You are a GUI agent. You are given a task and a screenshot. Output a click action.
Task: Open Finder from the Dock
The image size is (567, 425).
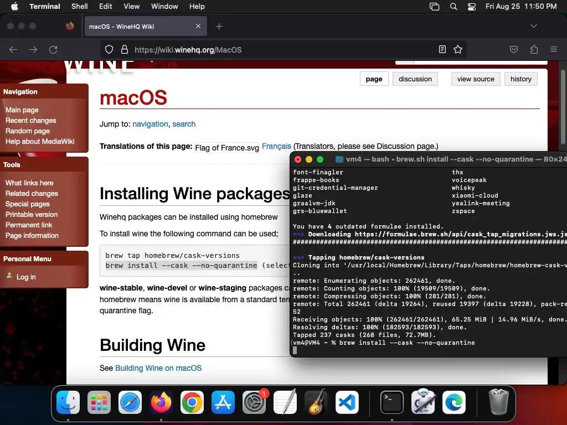68,402
